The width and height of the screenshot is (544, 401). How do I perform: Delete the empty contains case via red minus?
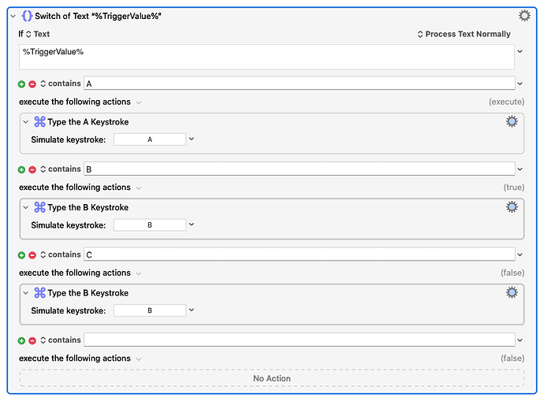tap(32, 340)
